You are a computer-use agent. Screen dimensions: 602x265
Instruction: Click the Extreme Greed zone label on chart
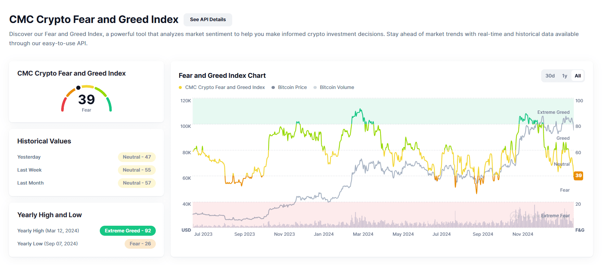tap(553, 112)
